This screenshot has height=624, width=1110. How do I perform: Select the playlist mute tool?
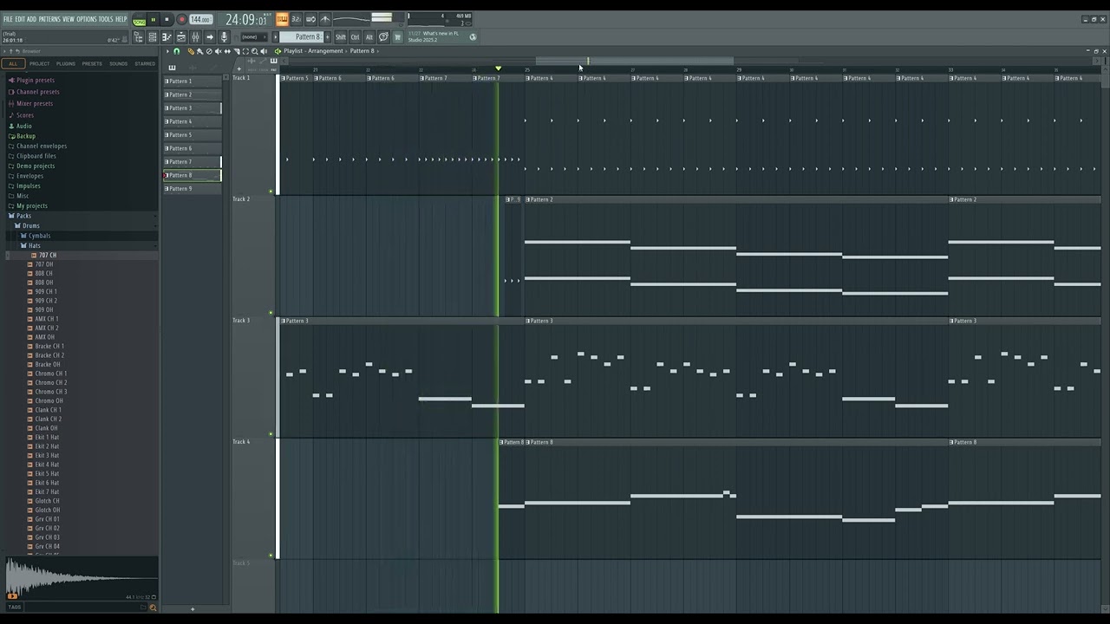tap(219, 51)
